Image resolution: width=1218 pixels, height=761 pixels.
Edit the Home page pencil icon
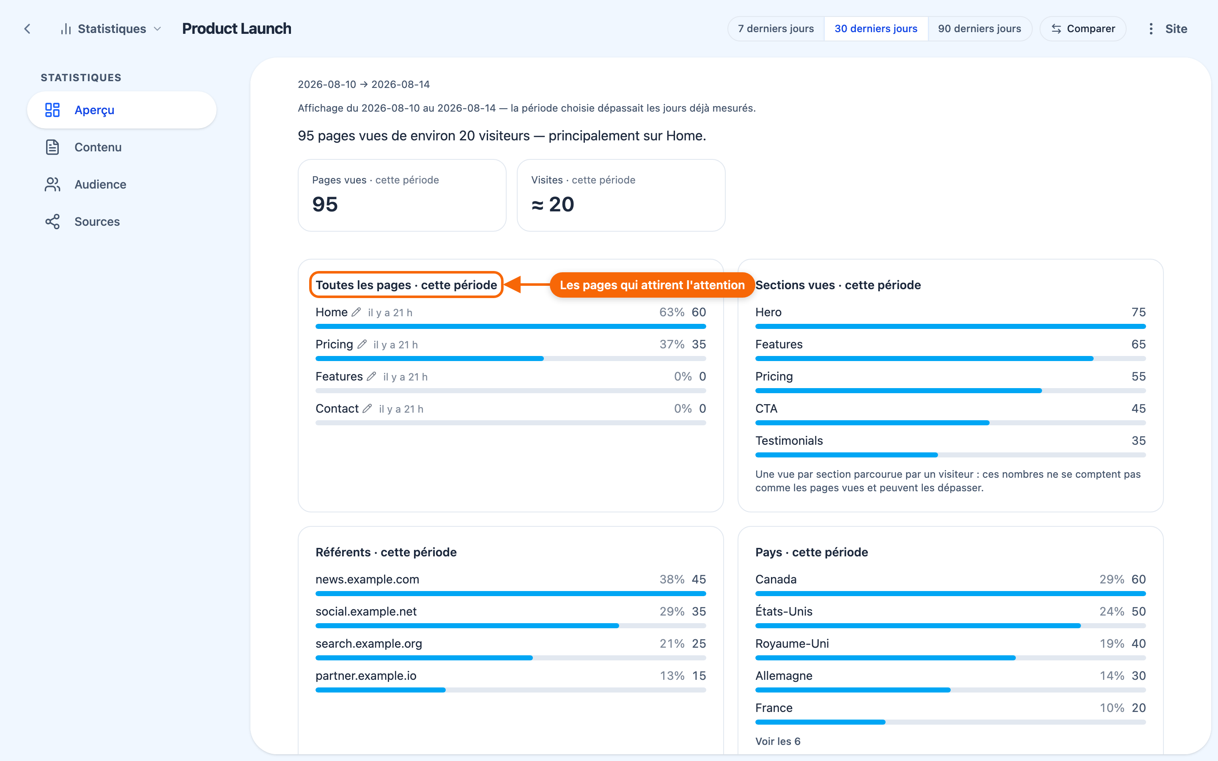click(356, 312)
